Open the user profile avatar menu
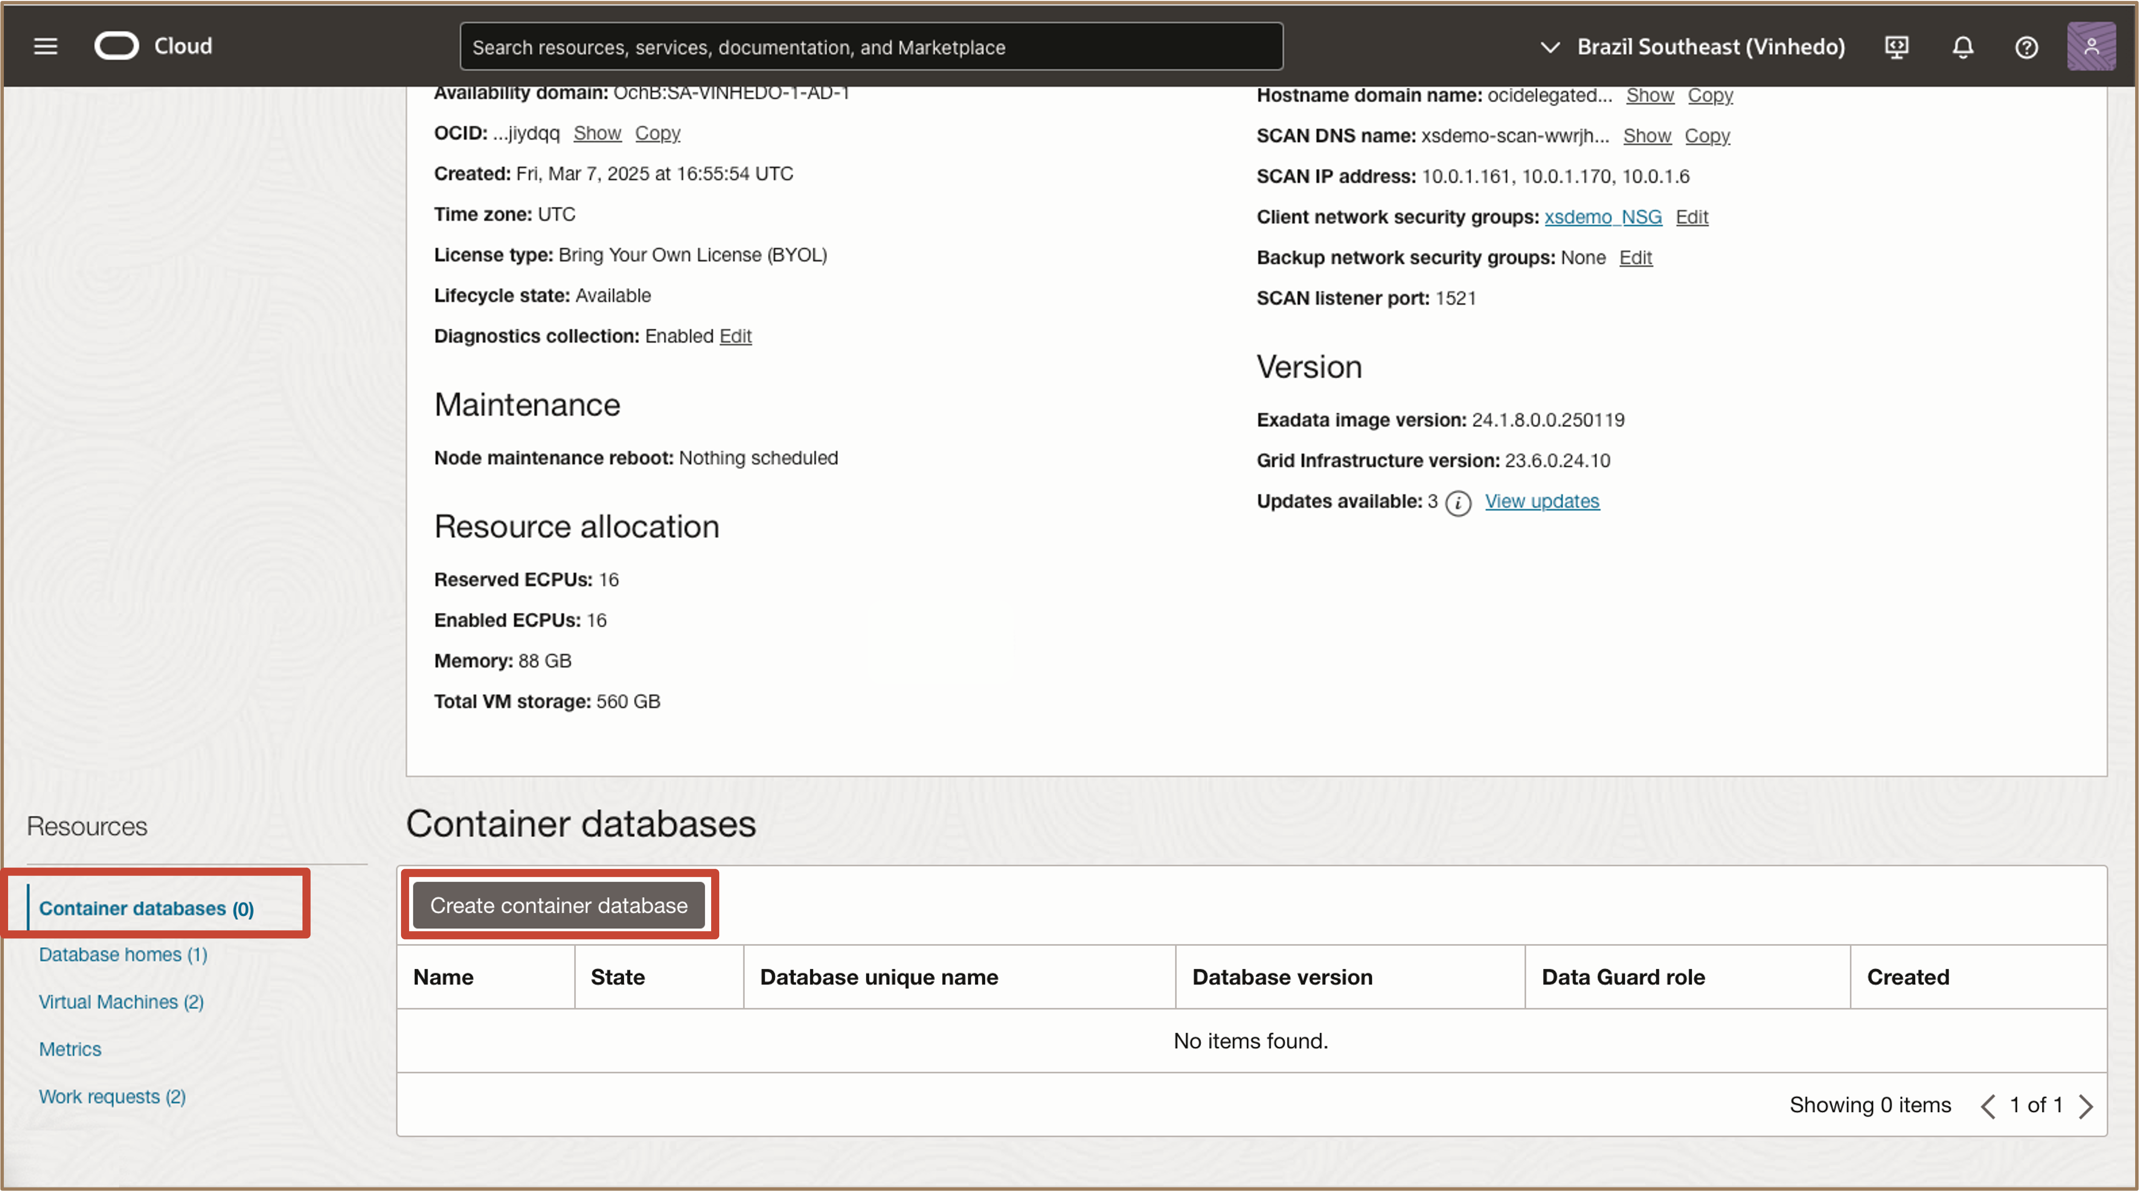2139x1191 pixels. coord(2091,47)
